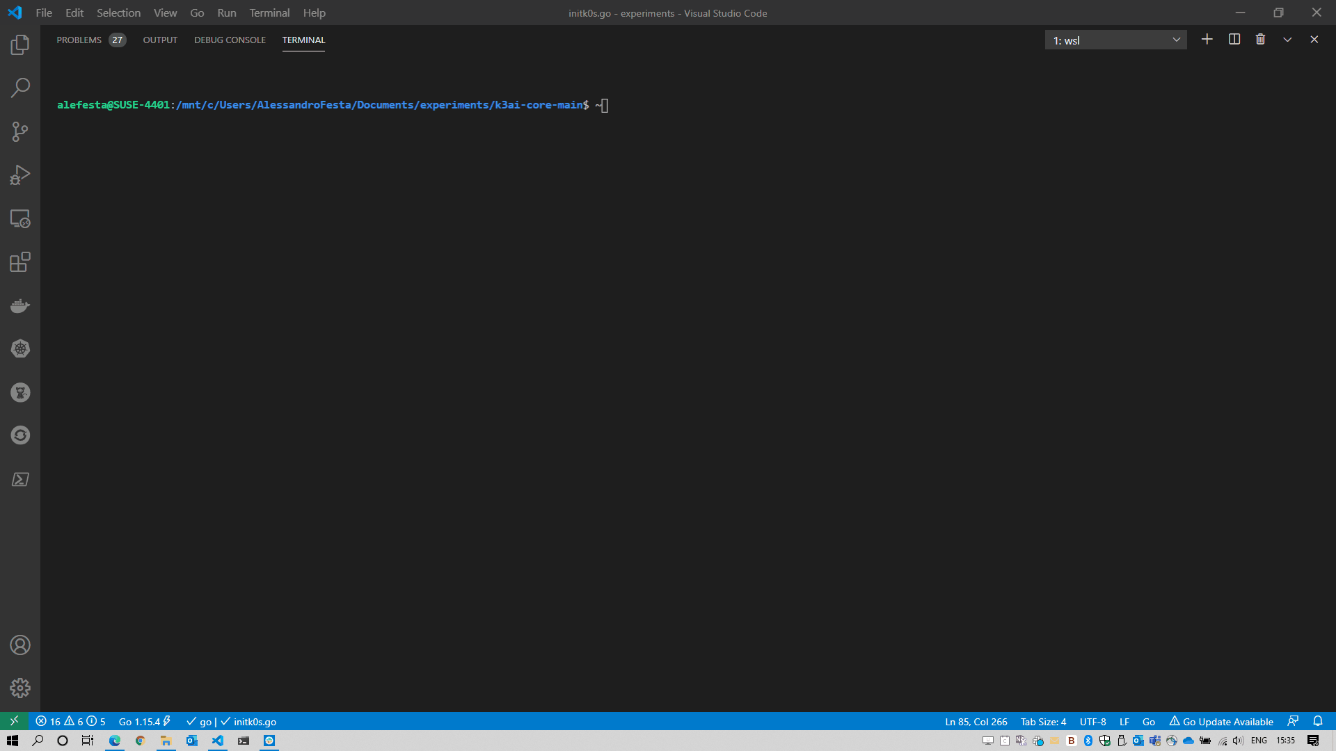This screenshot has height=751, width=1336.
Task: Open the Extensions view
Action: coord(20,262)
